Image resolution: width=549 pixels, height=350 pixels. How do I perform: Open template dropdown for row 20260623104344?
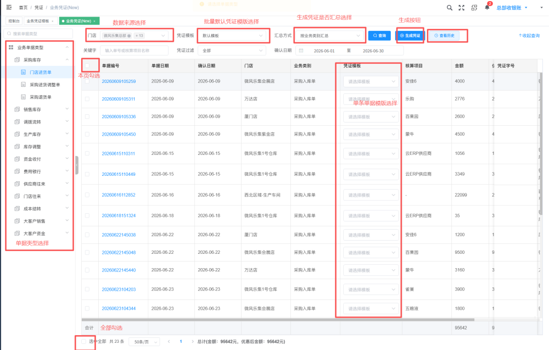click(371, 309)
